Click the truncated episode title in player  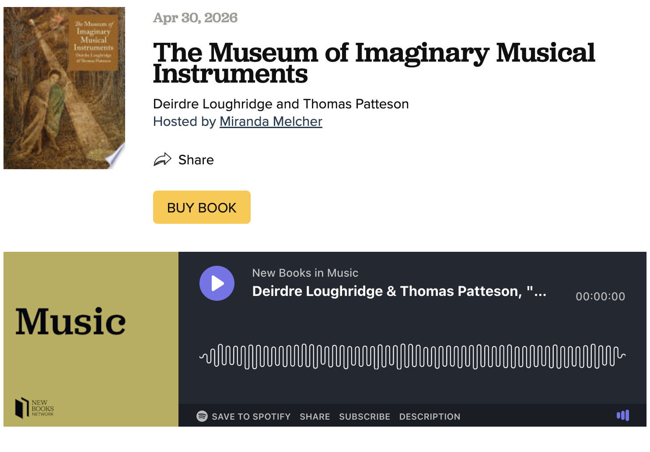coord(399,291)
